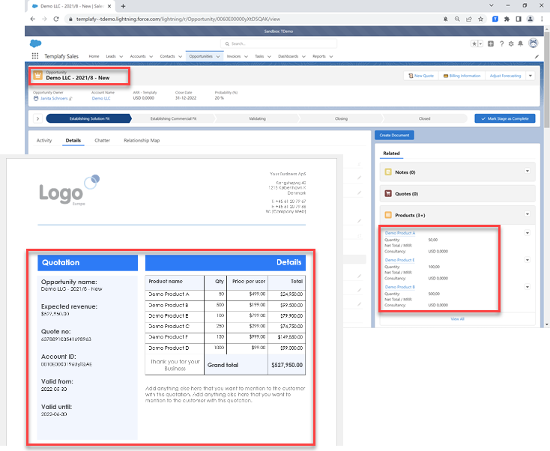
Task: Open Chrome's three-dot menu
Action: pos(542,19)
